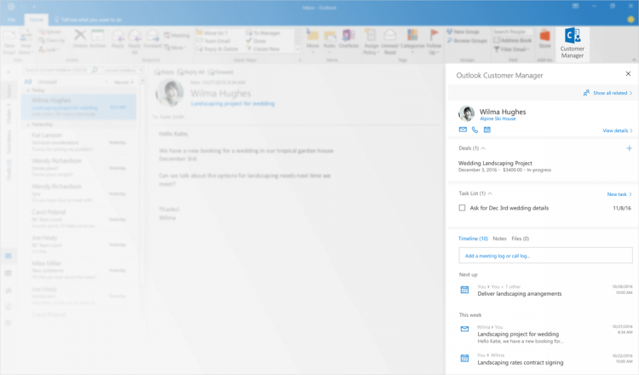Viewport: 639px width, 375px height.
Task: Close the Outlook Customer Manager panel
Action: 628,74
